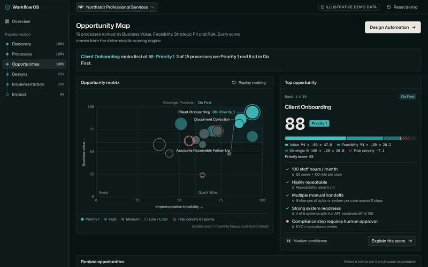Viewport: 428px width, 267px height.
Task: Click the Risk penalty 8+ points legend circle
Action: coord(174,219)
